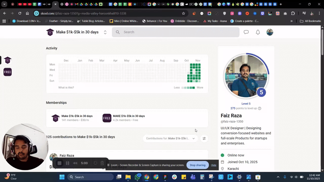Open the My Tasks Asana bookmark
This screenshot has height=182, width=324.
coord(215,21)
